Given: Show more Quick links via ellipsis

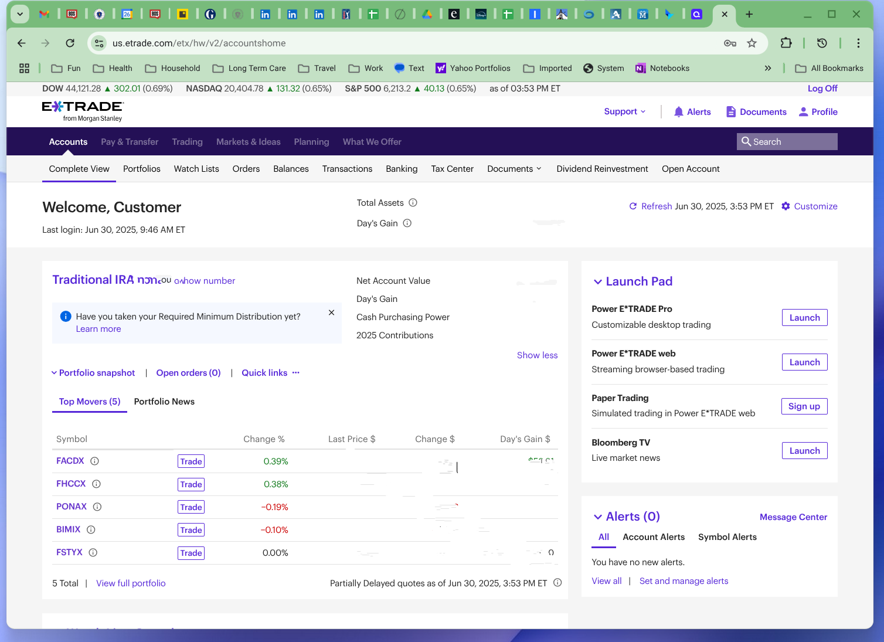Looking at the screenshot, I should tap(296, 372).
